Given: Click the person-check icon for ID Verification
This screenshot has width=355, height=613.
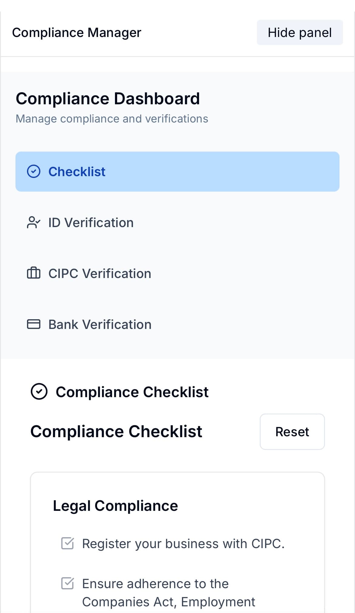Looking at the screenshot, I should click(34, 223).
